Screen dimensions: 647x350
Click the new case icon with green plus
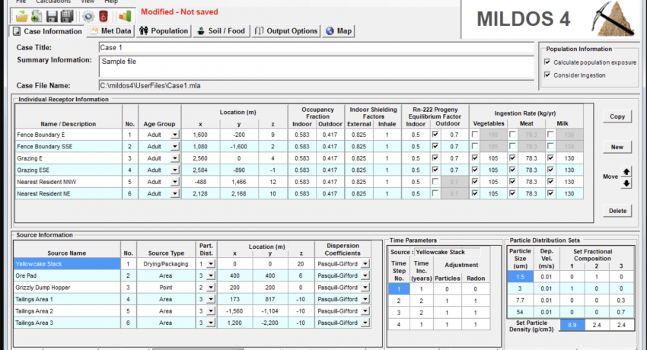point(37,17)
